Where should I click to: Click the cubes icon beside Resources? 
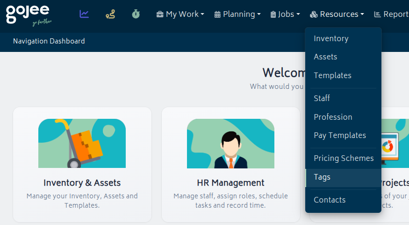314,15
